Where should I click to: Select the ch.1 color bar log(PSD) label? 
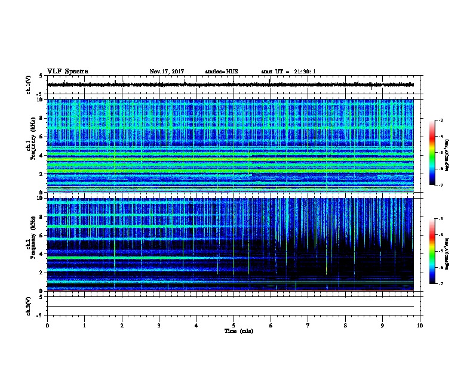447,155
